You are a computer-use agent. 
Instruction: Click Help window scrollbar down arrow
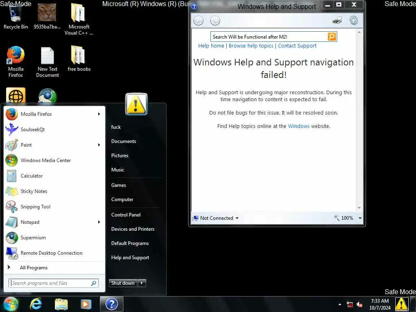tap(359, 208)
